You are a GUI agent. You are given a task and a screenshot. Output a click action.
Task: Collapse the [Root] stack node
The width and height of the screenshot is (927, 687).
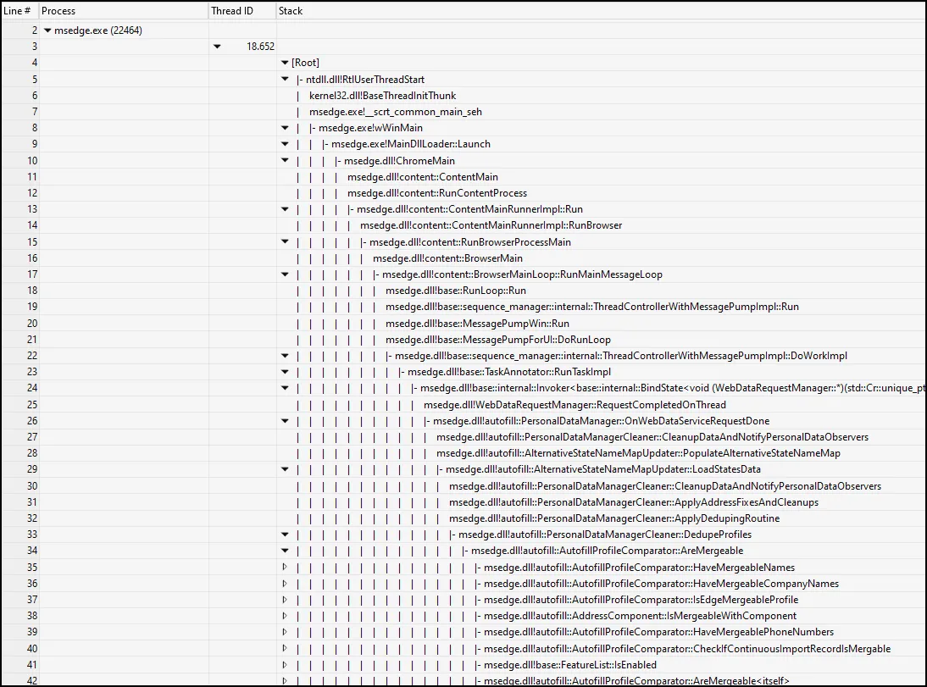[x=285, y=62]
